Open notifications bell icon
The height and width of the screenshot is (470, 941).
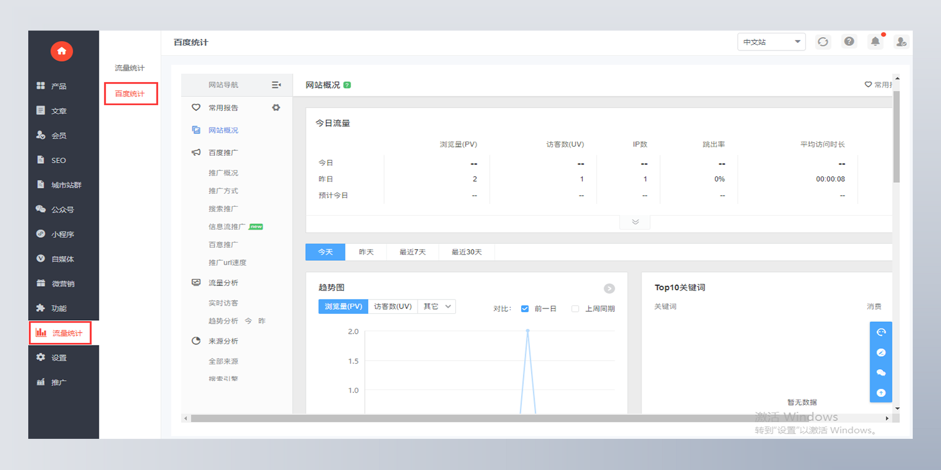[x=875, y=42]
